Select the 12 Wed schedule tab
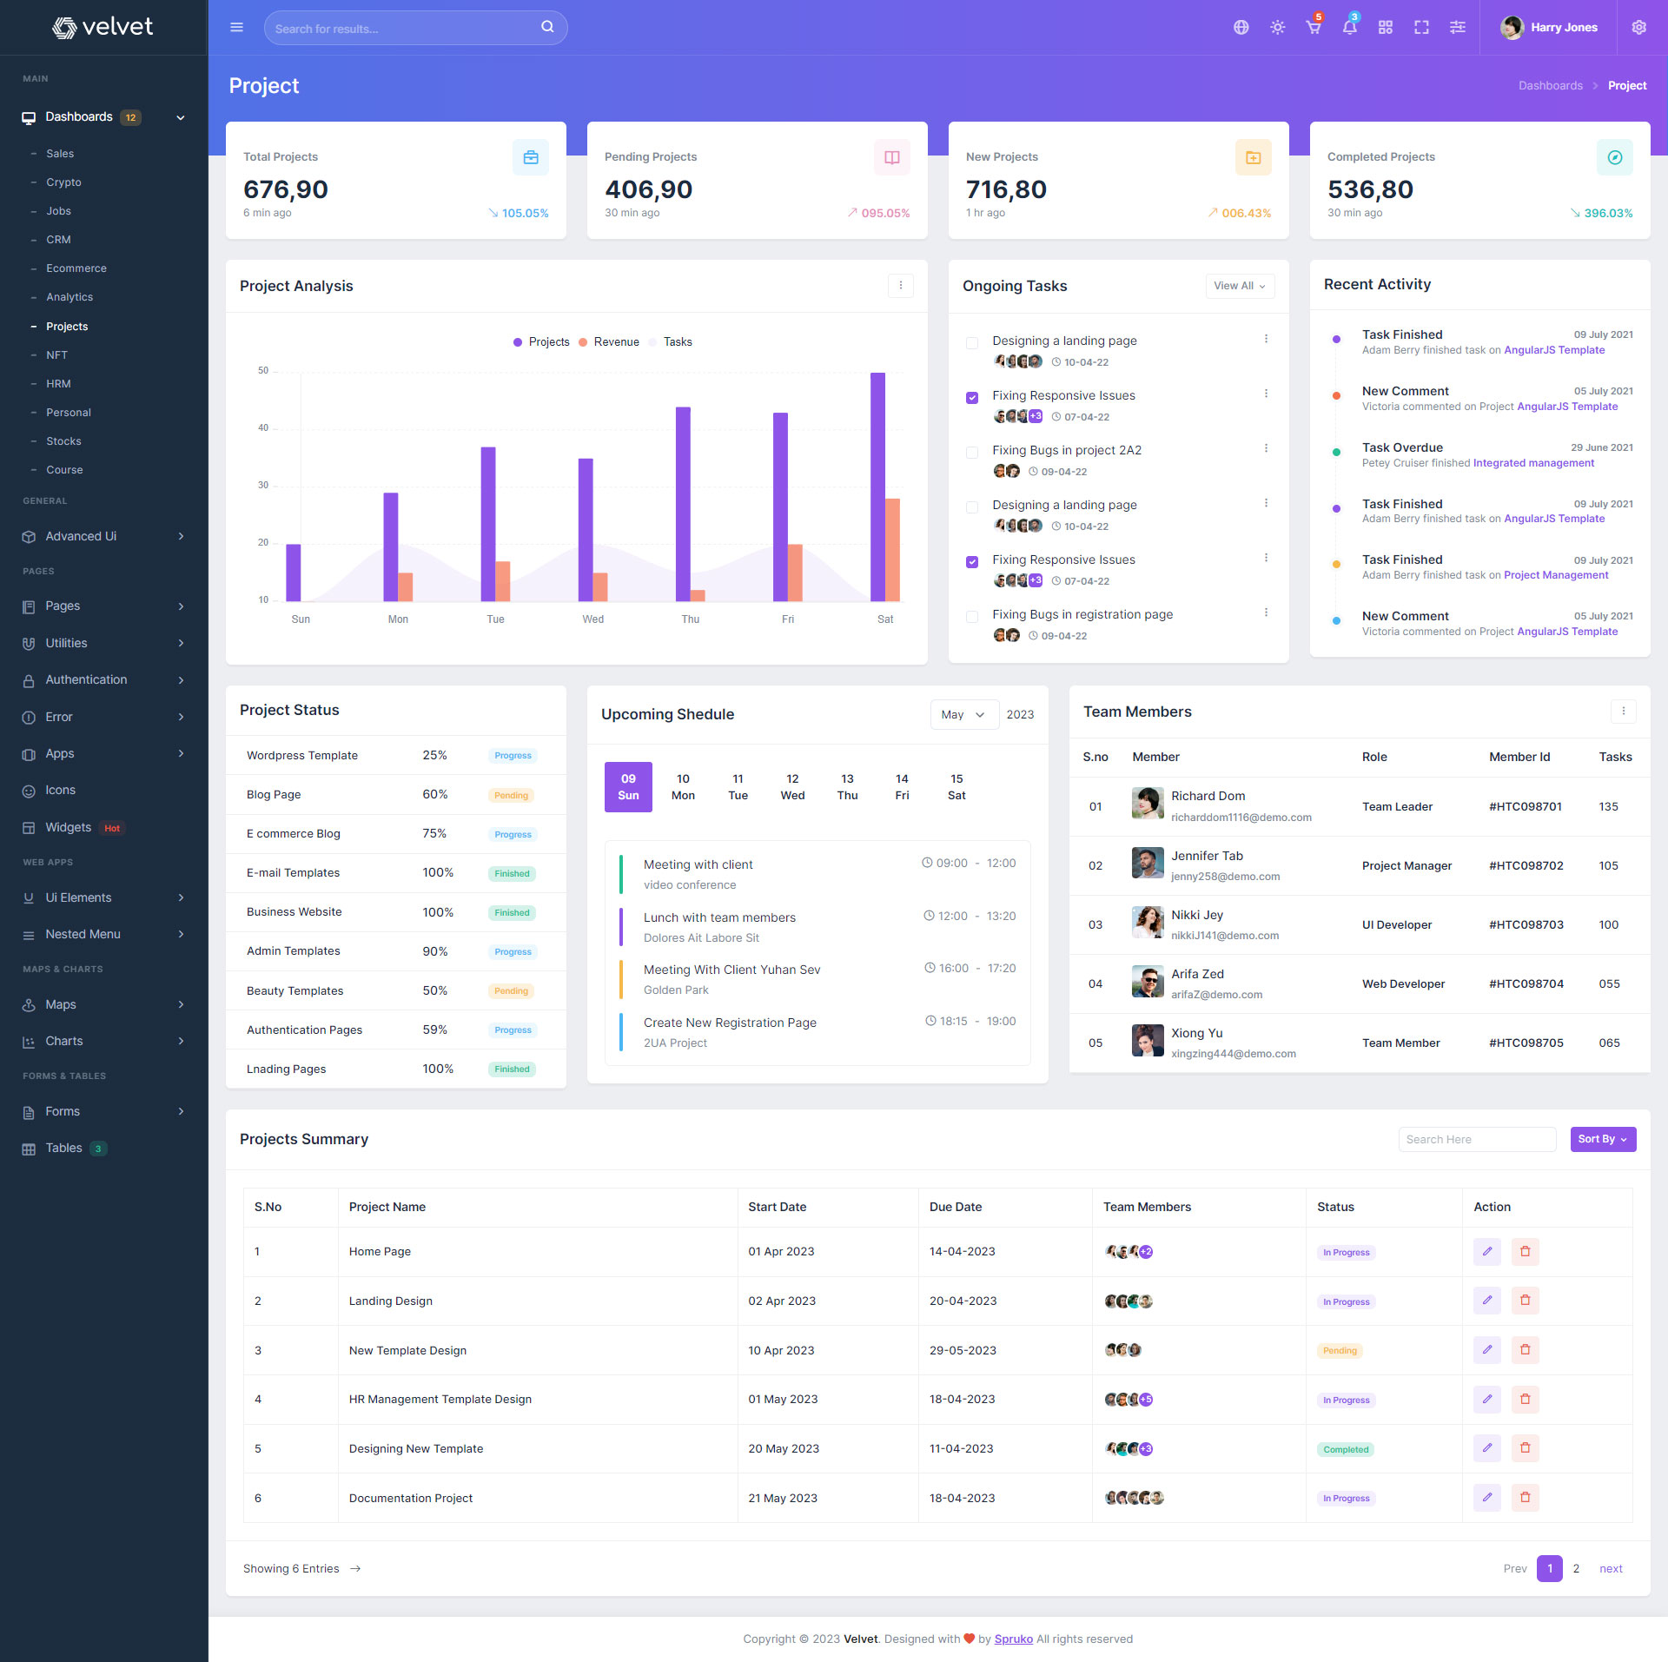 click(792, 787)
